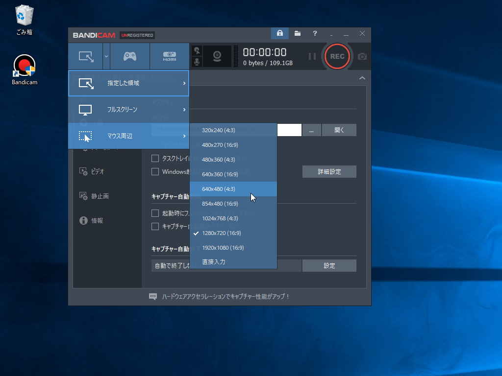Click the browse '...' button

pyautogui.click(x=311, y=130)
